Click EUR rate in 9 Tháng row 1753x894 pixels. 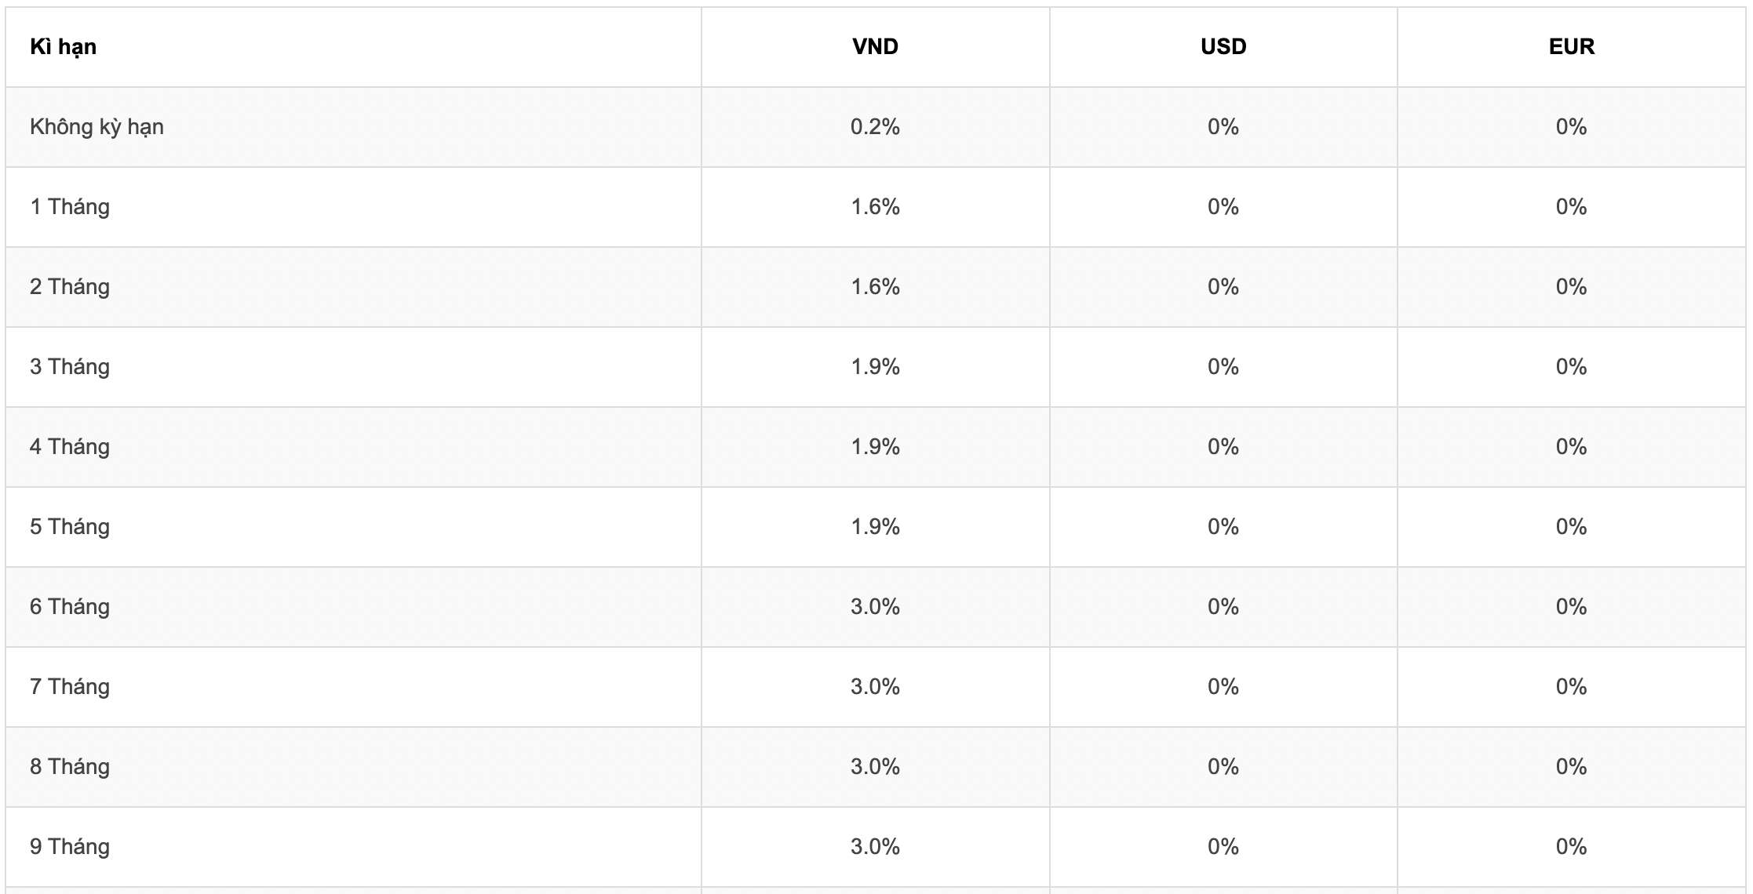pyautogui.click(x=1571, y=847)
